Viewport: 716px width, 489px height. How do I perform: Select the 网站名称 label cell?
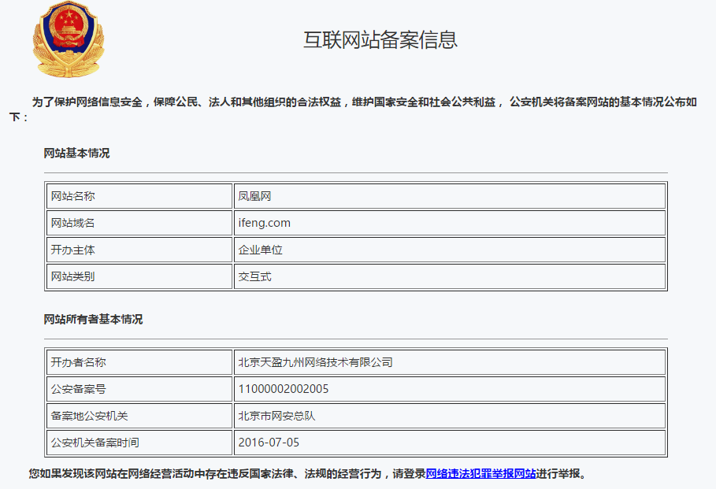pyautogui.click(x=139, y=196)
